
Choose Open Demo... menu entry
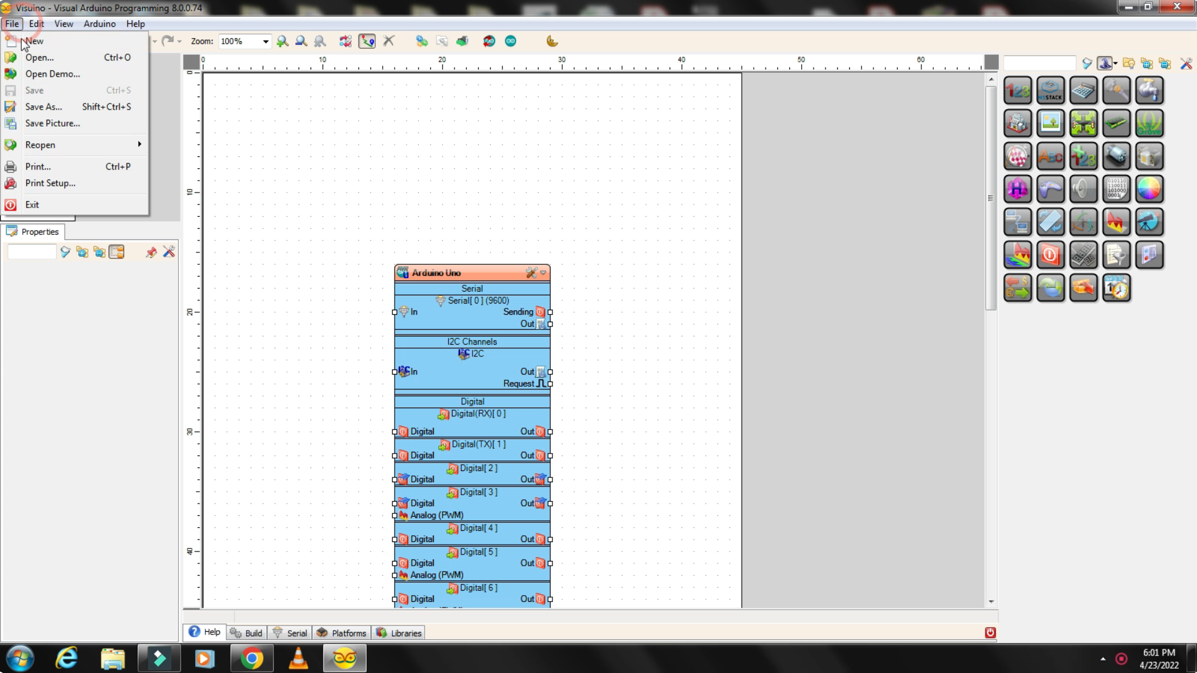[75, 74]
